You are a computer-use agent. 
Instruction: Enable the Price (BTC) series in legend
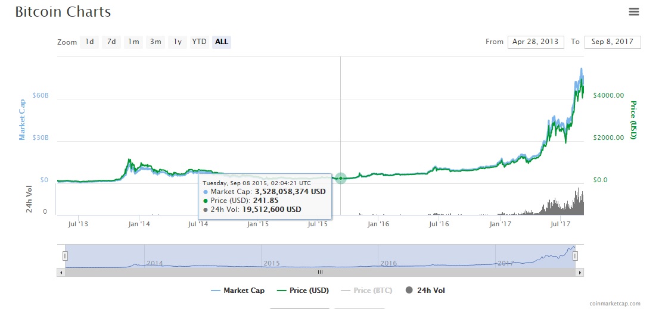click(x=366, y=291)
